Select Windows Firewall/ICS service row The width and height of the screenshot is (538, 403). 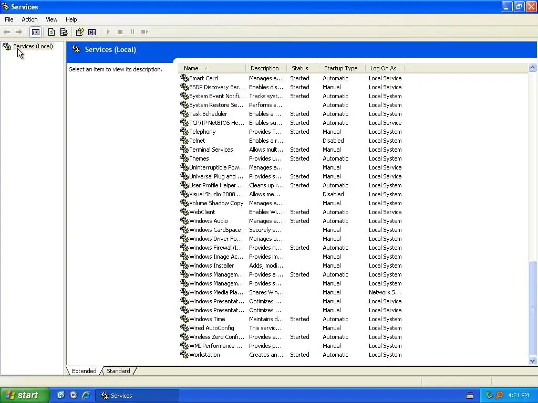(291, 248)
